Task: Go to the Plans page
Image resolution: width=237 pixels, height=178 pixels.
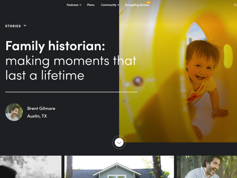Action: coord(91,5)
